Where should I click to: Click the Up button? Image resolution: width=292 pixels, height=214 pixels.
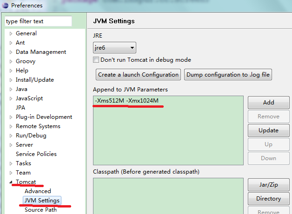point(269,144)
